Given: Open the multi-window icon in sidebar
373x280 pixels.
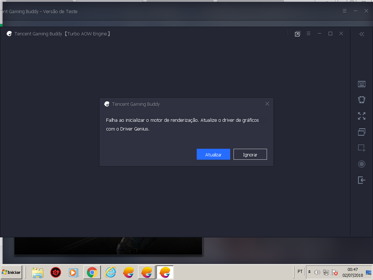Looking at the screenshot, I should coord(362,132).
